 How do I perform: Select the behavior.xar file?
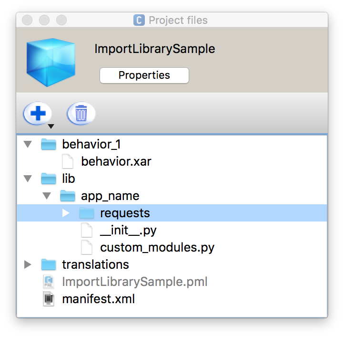116,161
